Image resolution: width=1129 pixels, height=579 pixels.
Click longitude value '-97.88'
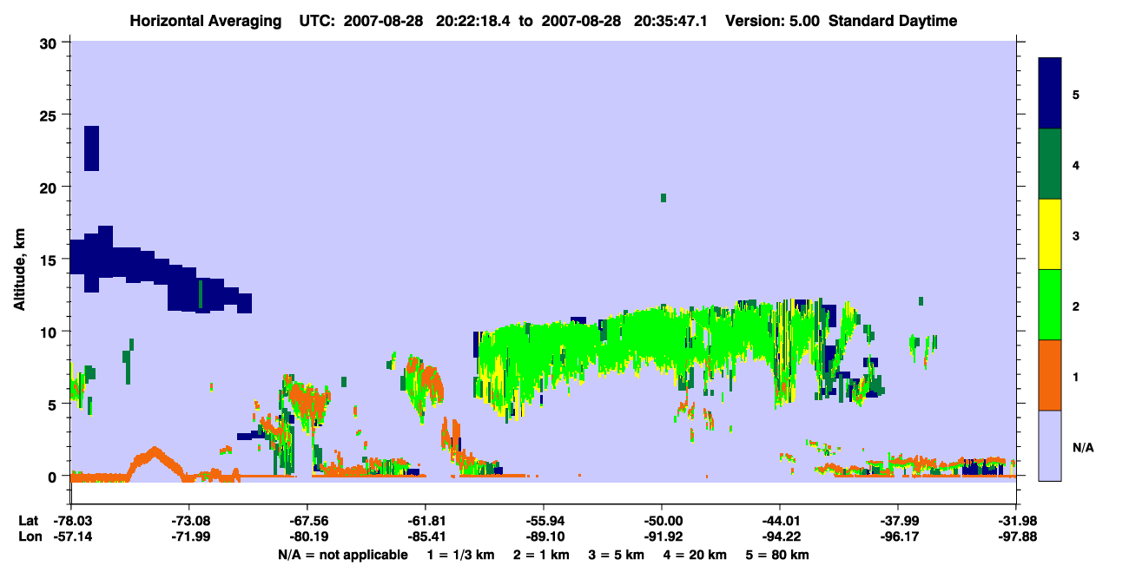(x=1016, y=536)
